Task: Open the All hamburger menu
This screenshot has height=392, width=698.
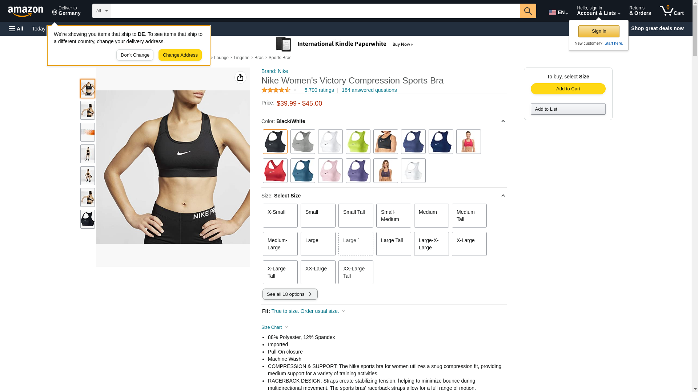Action: coord(16,29)
